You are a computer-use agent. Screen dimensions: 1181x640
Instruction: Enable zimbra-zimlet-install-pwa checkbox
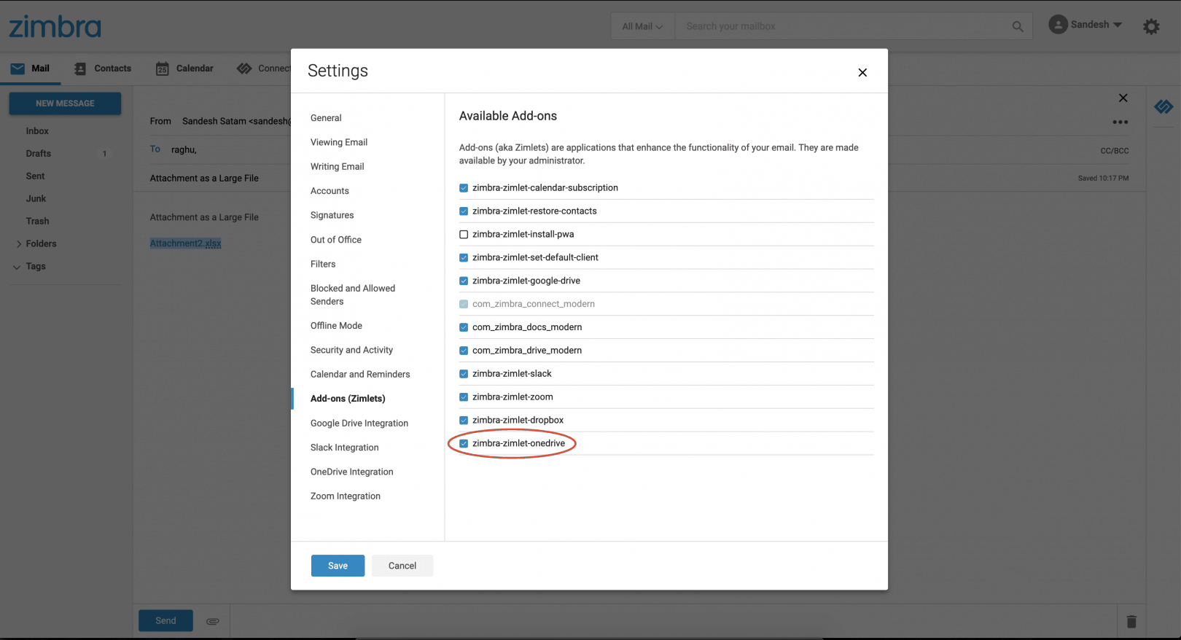pyautogui.click(x=464, y=235)
